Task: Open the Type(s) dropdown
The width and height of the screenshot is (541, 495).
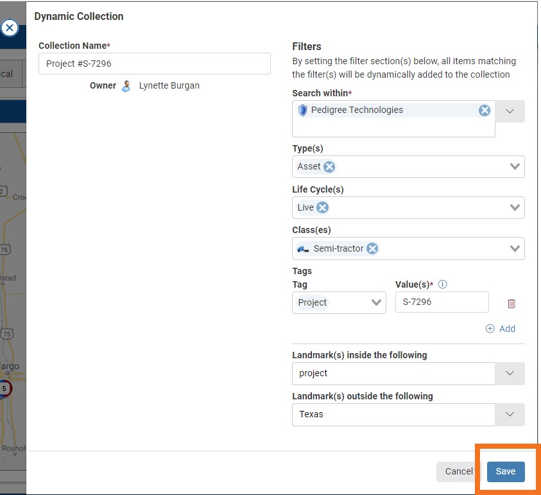Action: [x=514, y=166]
